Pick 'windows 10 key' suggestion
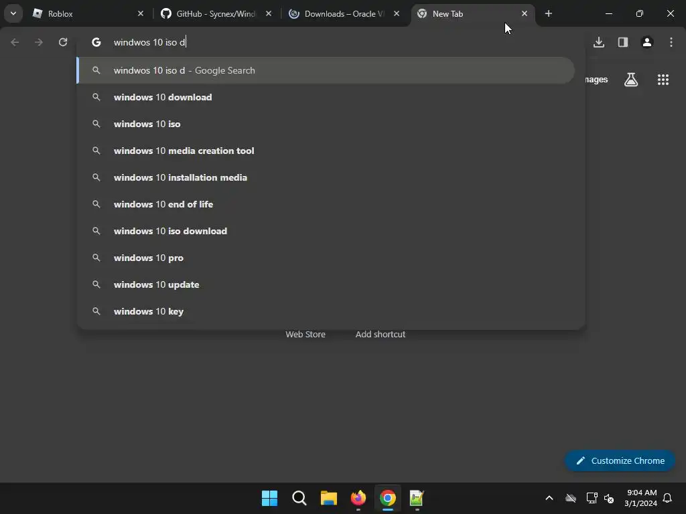686x514 pixels. [x=326, y=311]
